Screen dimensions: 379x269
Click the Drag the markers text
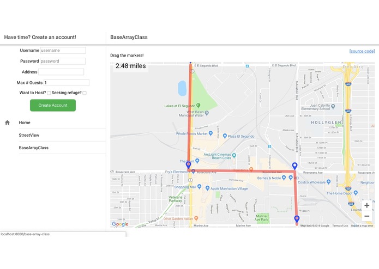tap(127, 56)
